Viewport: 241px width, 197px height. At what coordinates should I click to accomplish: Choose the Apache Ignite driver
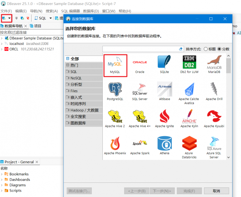click(x=164, y=119)
